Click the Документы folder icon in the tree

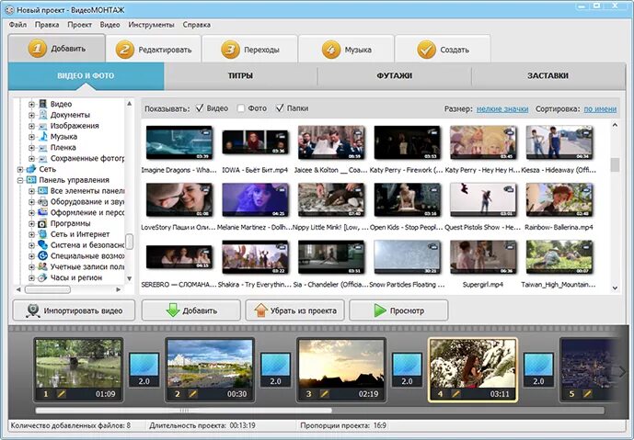(42, 115)
